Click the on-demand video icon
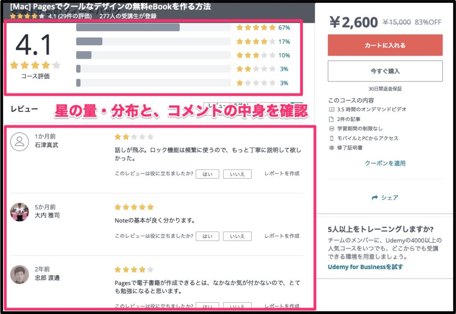 [331, 110]
